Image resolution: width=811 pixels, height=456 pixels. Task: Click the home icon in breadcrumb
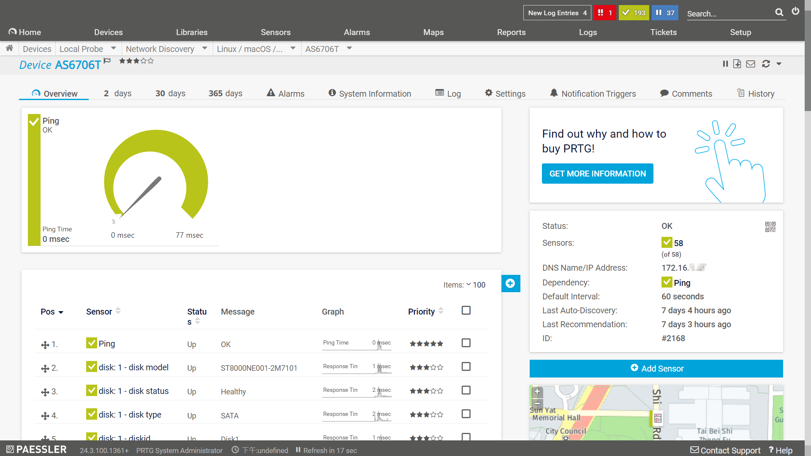point(9,48)
